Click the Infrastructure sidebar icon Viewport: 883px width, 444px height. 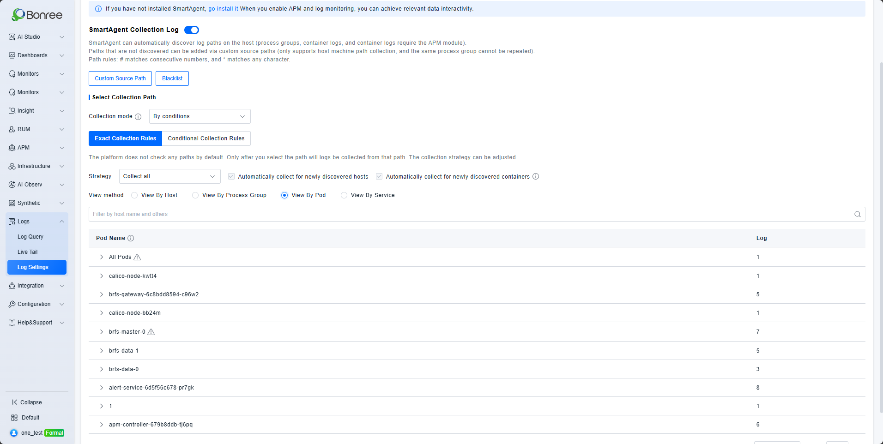(x=12, y=166)
